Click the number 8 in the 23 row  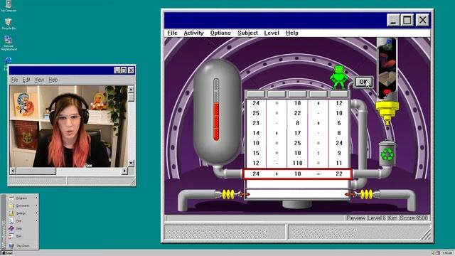click(297, 123)
